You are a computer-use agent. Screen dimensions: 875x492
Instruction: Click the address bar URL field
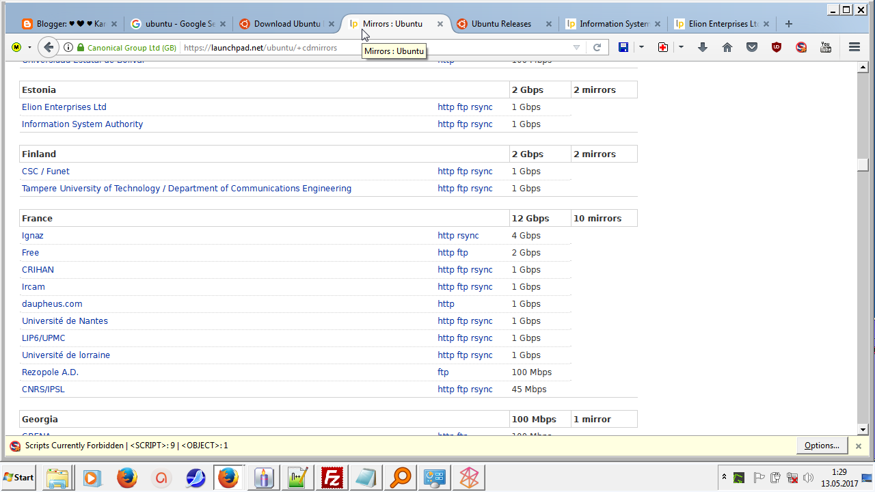click(x=376, y=48)
